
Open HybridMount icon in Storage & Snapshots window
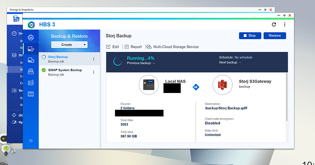14,122
